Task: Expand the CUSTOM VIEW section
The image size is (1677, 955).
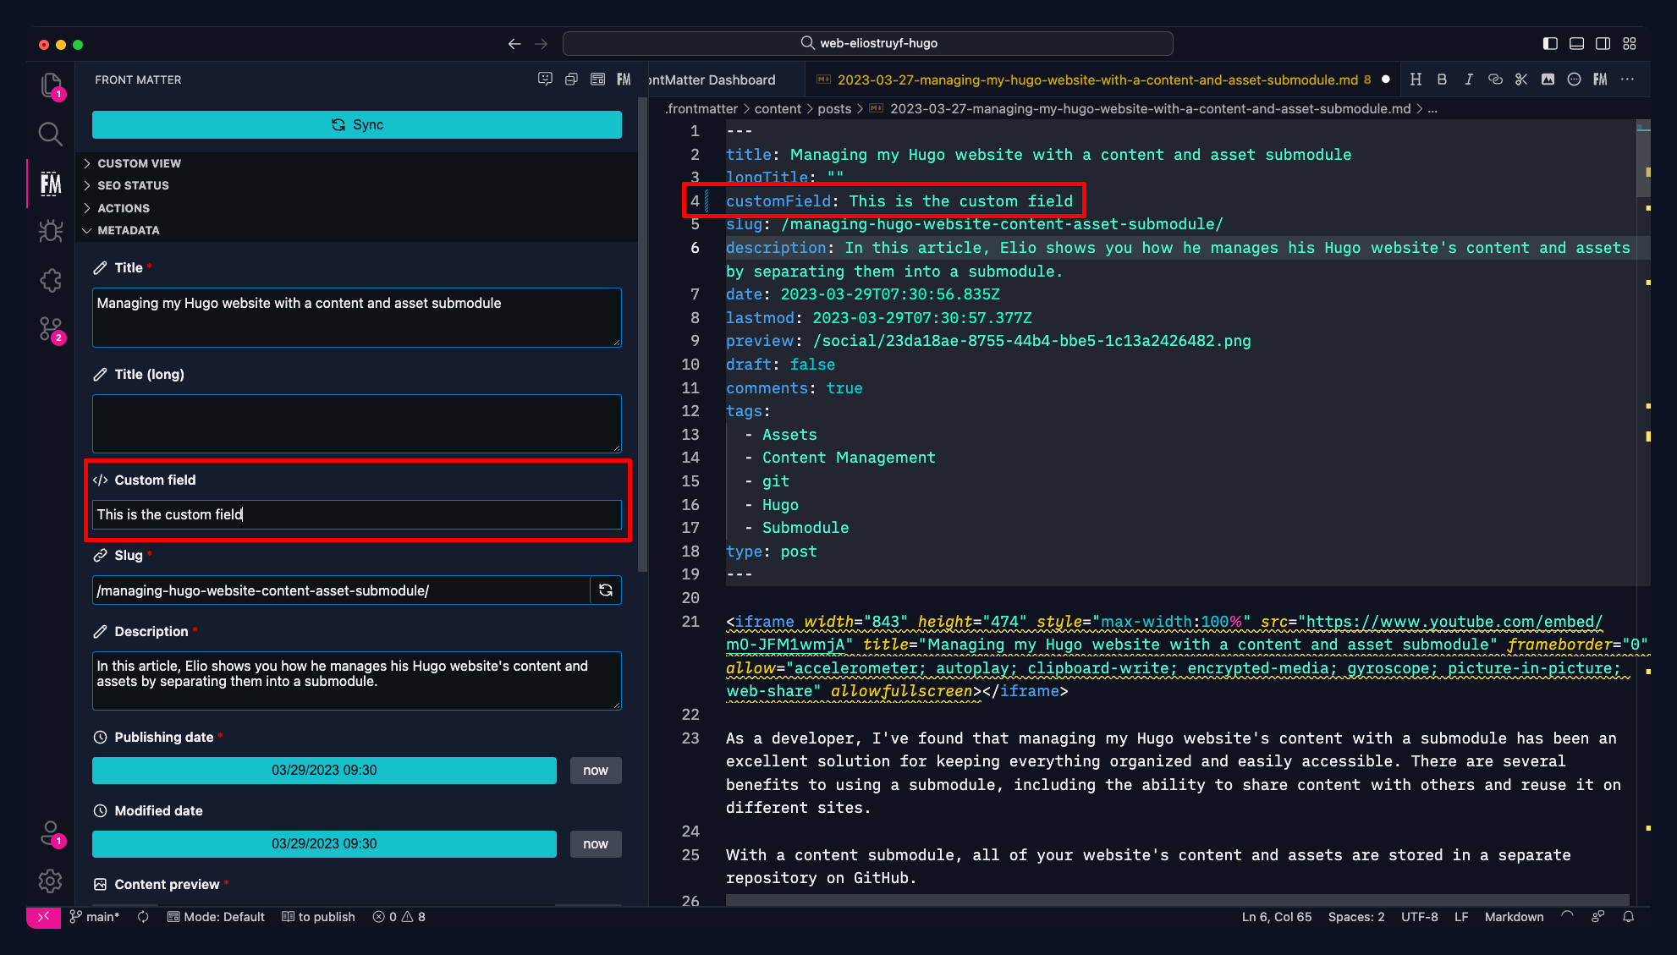Action: tap(139, 163)
